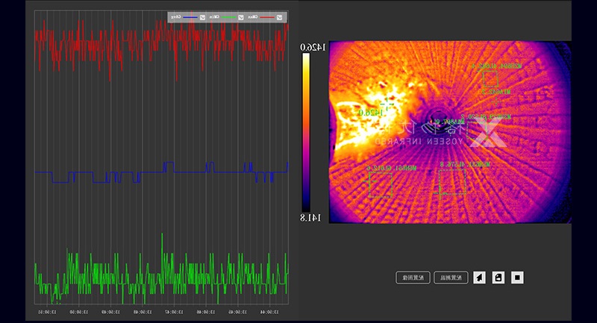This screenshot has height=323, width=597.
Task: Click the hotspot crosshair marker at 1426.0
Action: [x=384, y=104]
